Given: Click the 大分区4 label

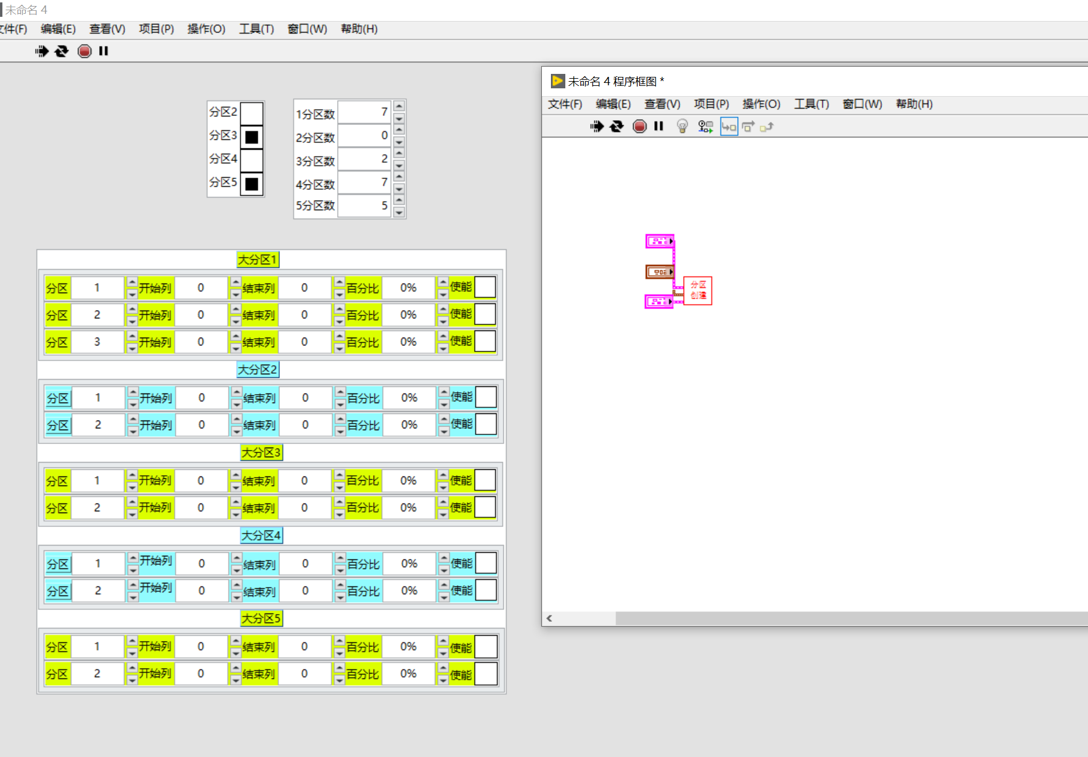Looking at the screenshot, I should tap(261, 535).
